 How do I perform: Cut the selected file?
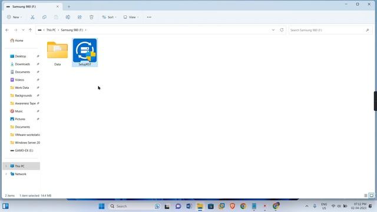click(x=32, y=17)
